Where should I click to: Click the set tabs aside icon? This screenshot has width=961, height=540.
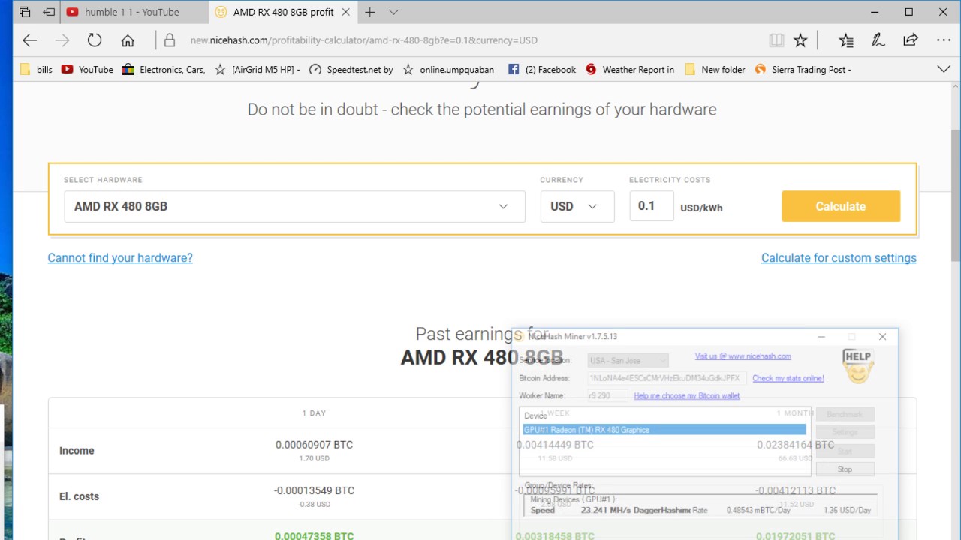pyautogui.click(x=49, y=12)
